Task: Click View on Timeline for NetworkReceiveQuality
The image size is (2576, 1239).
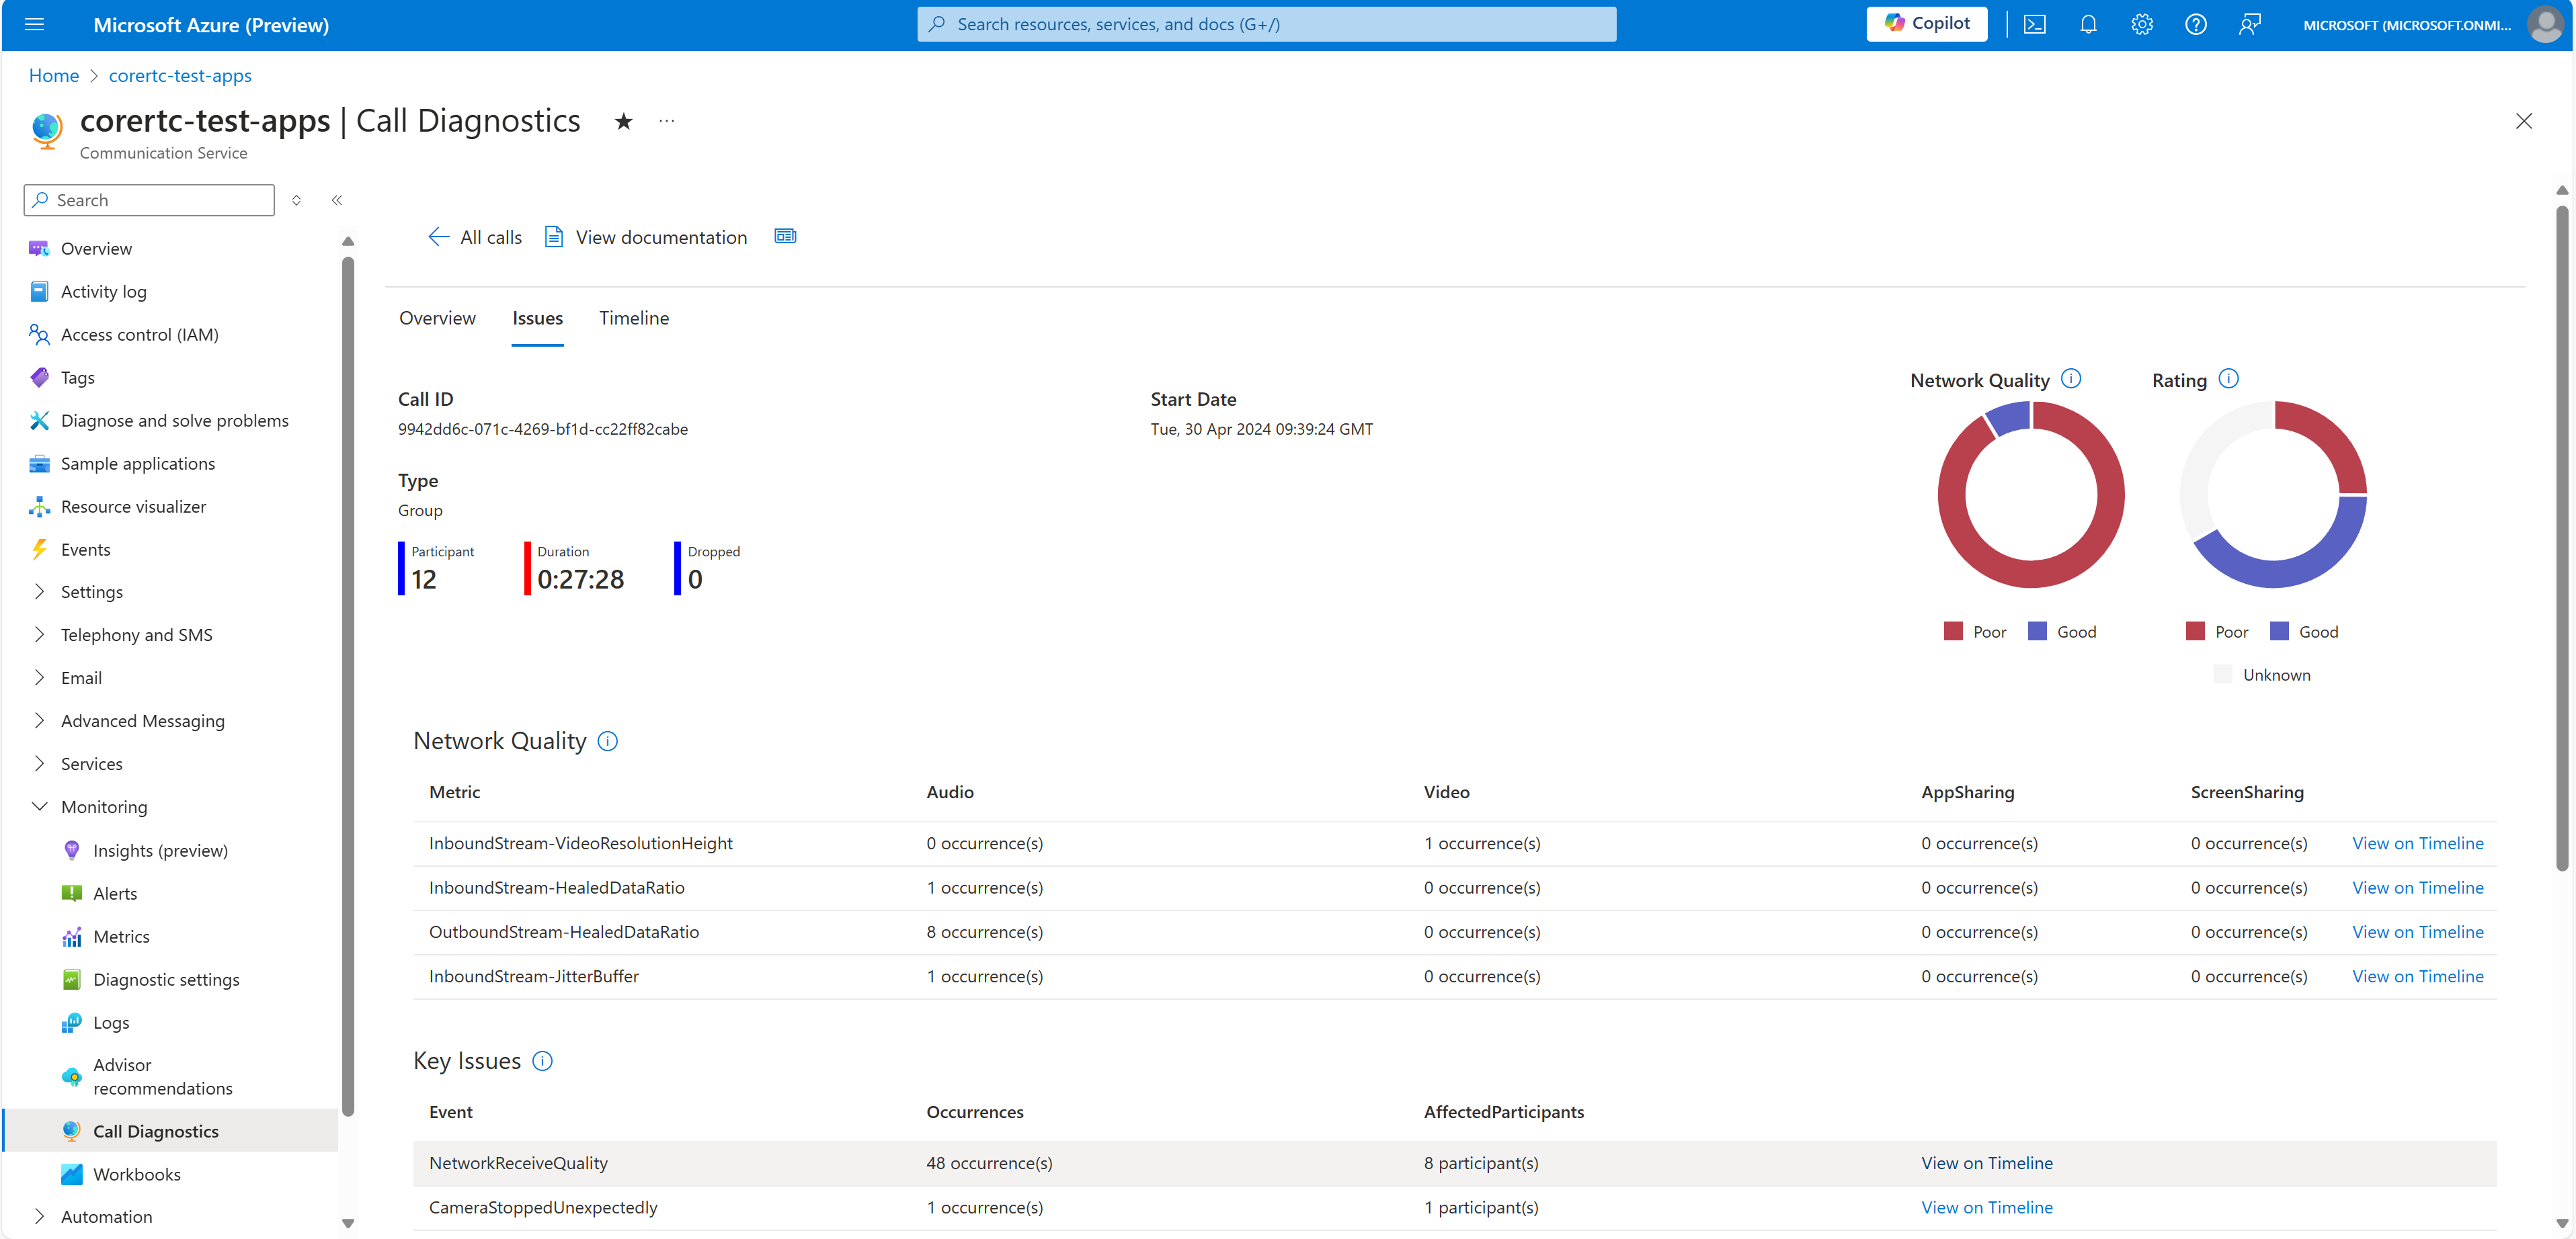Action: 1986,1162
